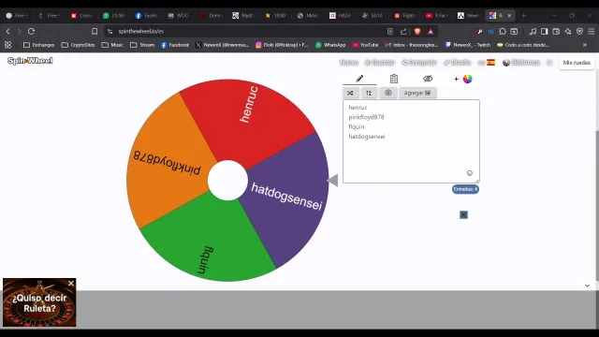Open Brave Shields lion icon
The width and height of the screenshot is (599, 337).
[417, 31]
